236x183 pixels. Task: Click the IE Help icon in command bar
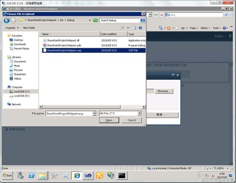[x=224, y=28]
